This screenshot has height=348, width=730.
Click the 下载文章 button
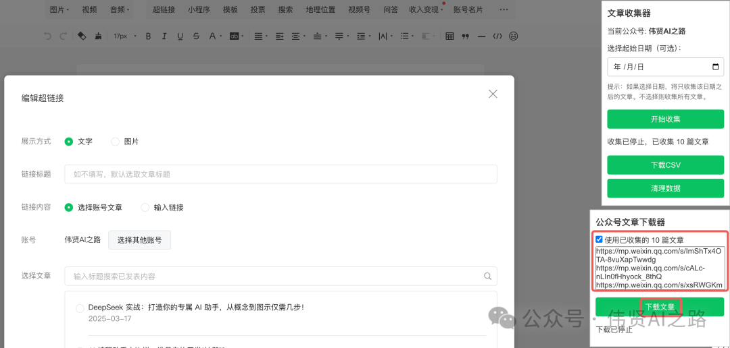[x=660, y=307]
